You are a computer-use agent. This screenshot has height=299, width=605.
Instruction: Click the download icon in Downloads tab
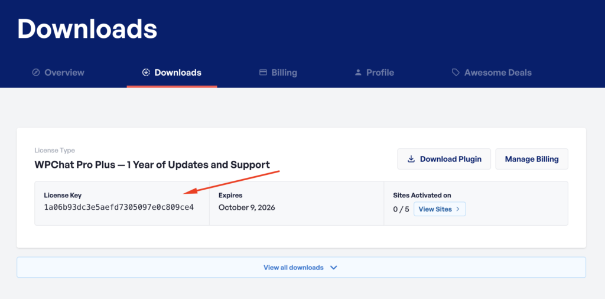pos(146,73)
